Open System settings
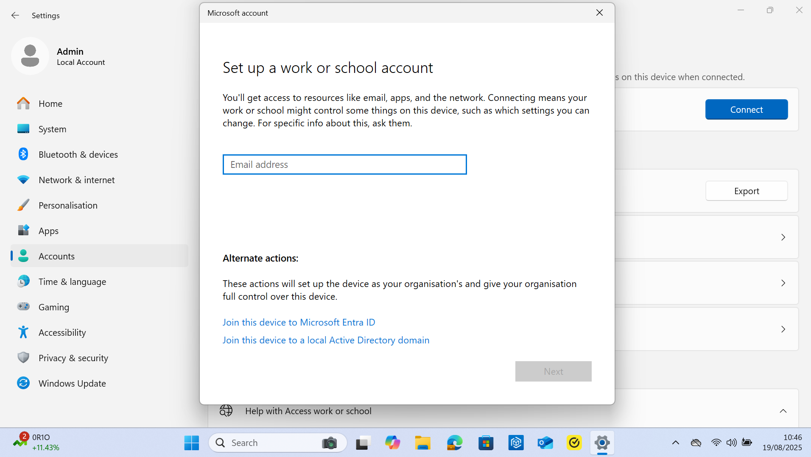Screen dimensions: 811x457 coord(99,129)
